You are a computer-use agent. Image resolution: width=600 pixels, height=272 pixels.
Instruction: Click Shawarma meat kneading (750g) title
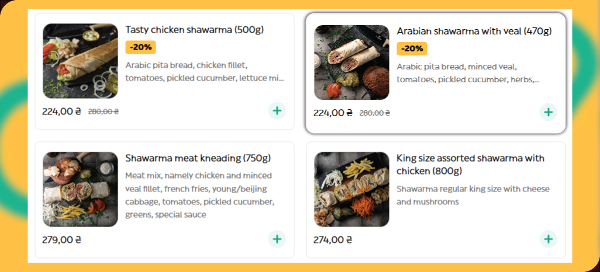(x=198, y=158)
